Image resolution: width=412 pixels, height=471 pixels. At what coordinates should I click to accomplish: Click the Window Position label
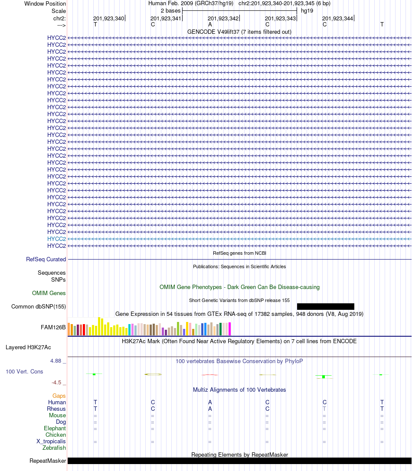45,3
